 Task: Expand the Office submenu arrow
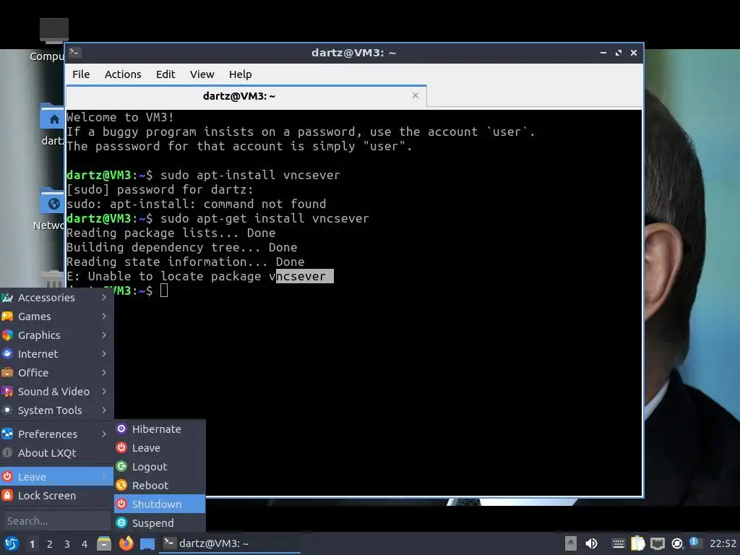104,373
